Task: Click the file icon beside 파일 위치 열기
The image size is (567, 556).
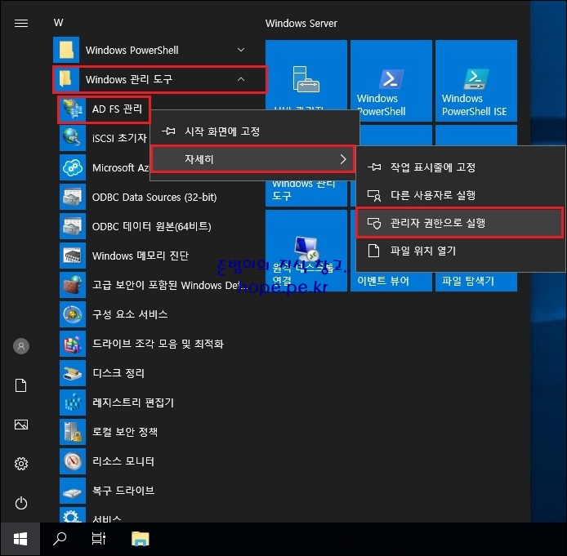Action: tap(373, 251)
